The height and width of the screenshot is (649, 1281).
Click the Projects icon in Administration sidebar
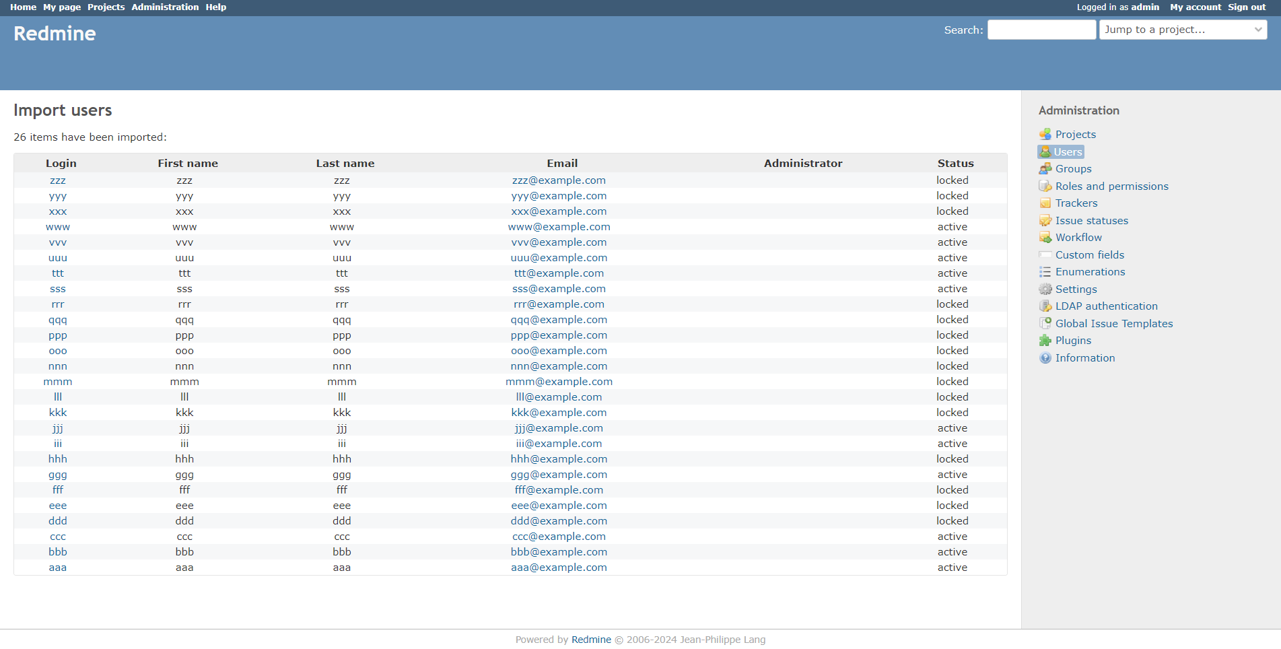(1045, 135)
